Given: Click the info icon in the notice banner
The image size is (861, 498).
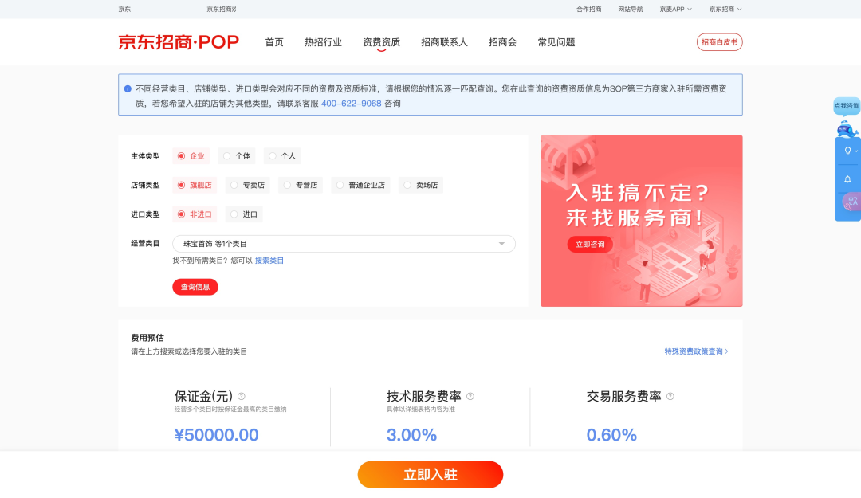Looking at the screenshot, I should pyautogui.click(x=128, y=88).
